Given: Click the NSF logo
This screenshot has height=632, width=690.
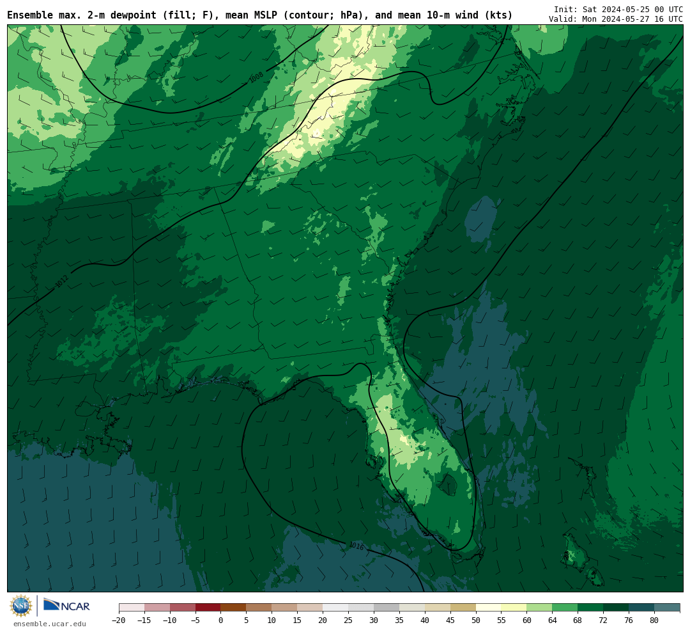Looking at the screenshot, I should (x=21, y=606).
